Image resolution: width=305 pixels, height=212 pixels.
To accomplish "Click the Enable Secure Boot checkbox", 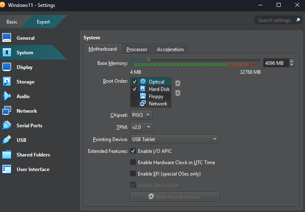I will click(x=133, y=185).
